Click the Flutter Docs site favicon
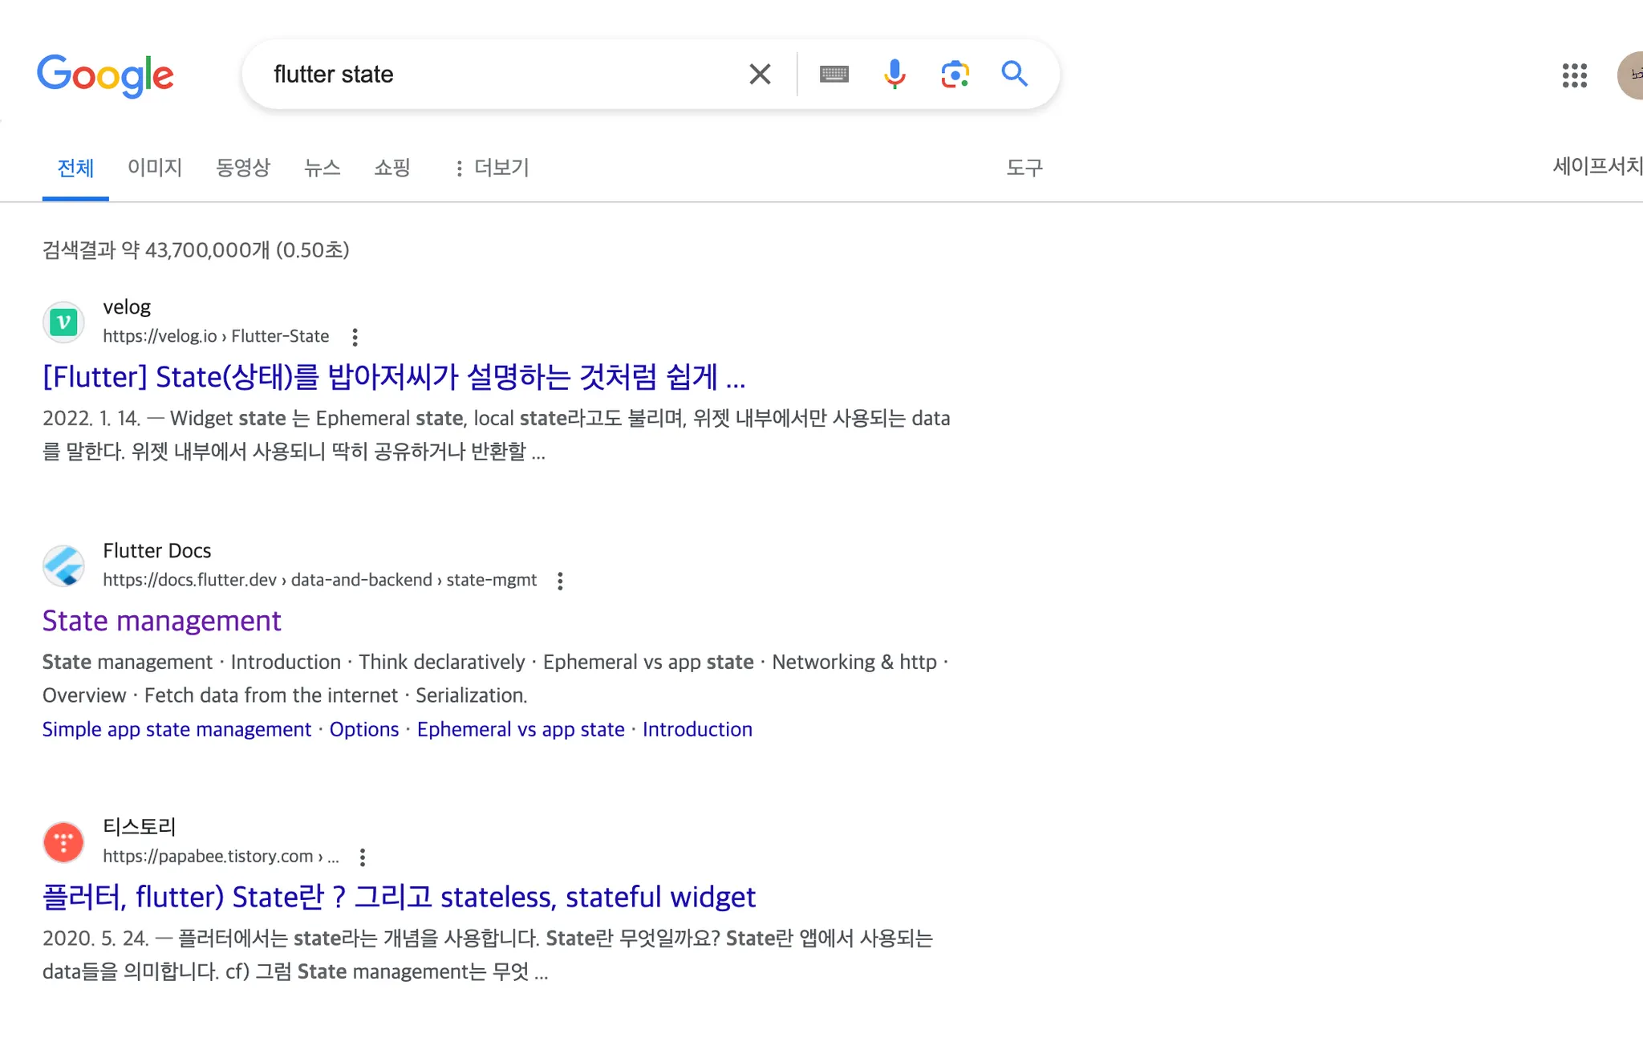The height and width of the screenshot is (1058, 1643). pyautogui.click(x=63, y=566)
